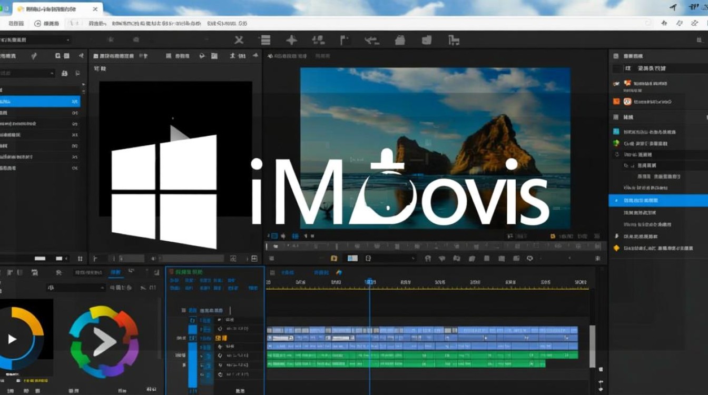Image resolution: width=708 pixels, height=395 pixels.
Task: Click the blue playhead marker on the timeline ruler
Action: click(x=370, y=282)
